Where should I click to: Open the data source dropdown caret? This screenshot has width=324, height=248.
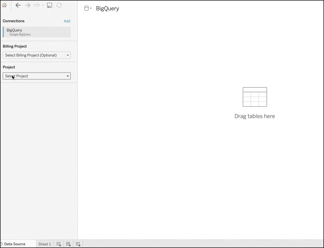[91, 9]
